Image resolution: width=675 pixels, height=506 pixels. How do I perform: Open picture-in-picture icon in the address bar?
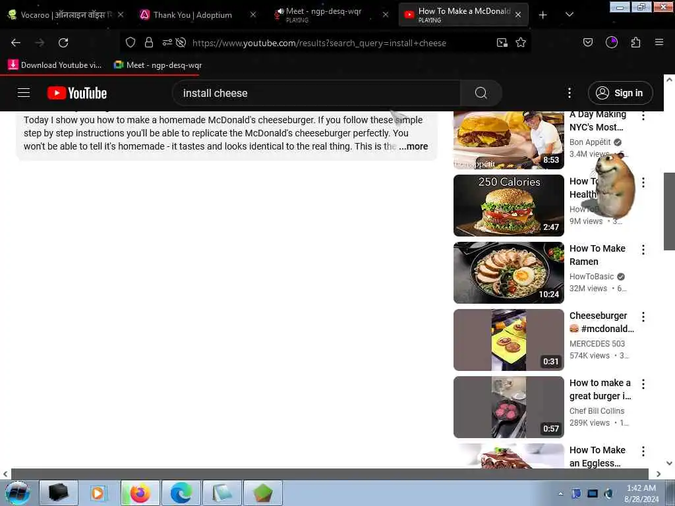[x=502, y=43]
